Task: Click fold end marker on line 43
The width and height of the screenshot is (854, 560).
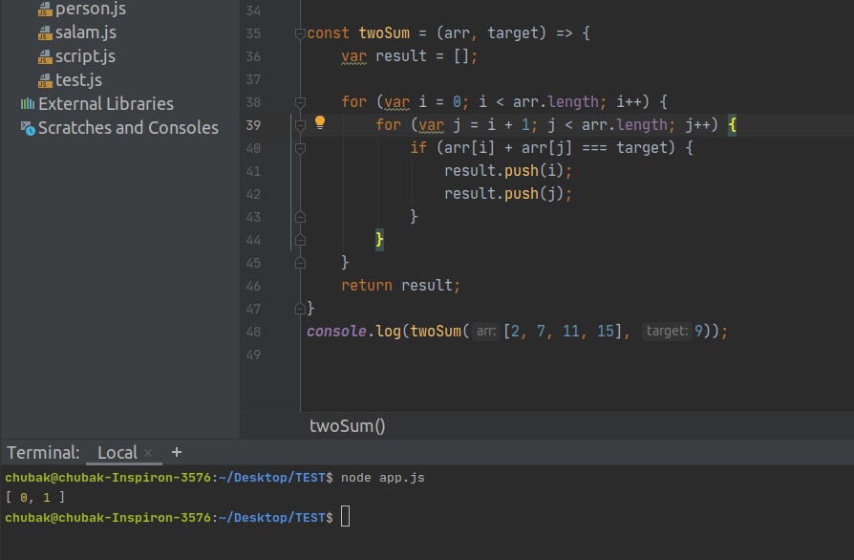Action: click(x=300, y=217)
